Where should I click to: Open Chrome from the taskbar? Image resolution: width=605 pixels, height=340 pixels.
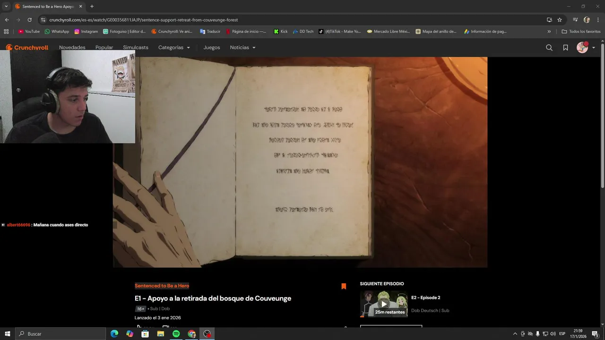pyautogui.click(x=191, y=334)
